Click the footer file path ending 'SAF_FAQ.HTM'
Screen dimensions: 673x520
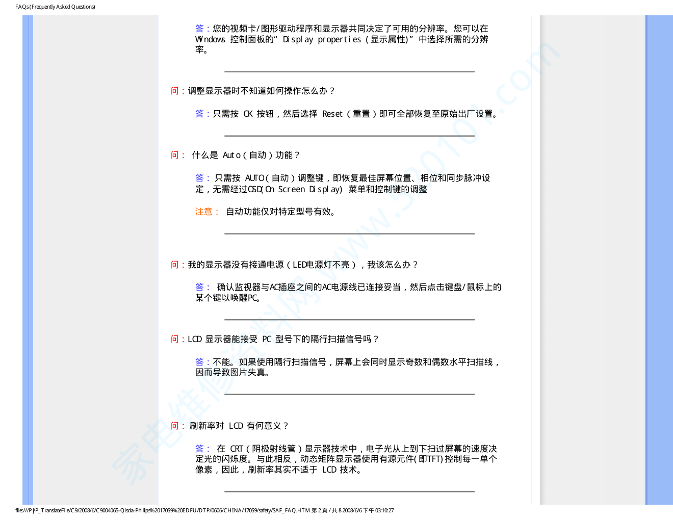tap(163, 510)
